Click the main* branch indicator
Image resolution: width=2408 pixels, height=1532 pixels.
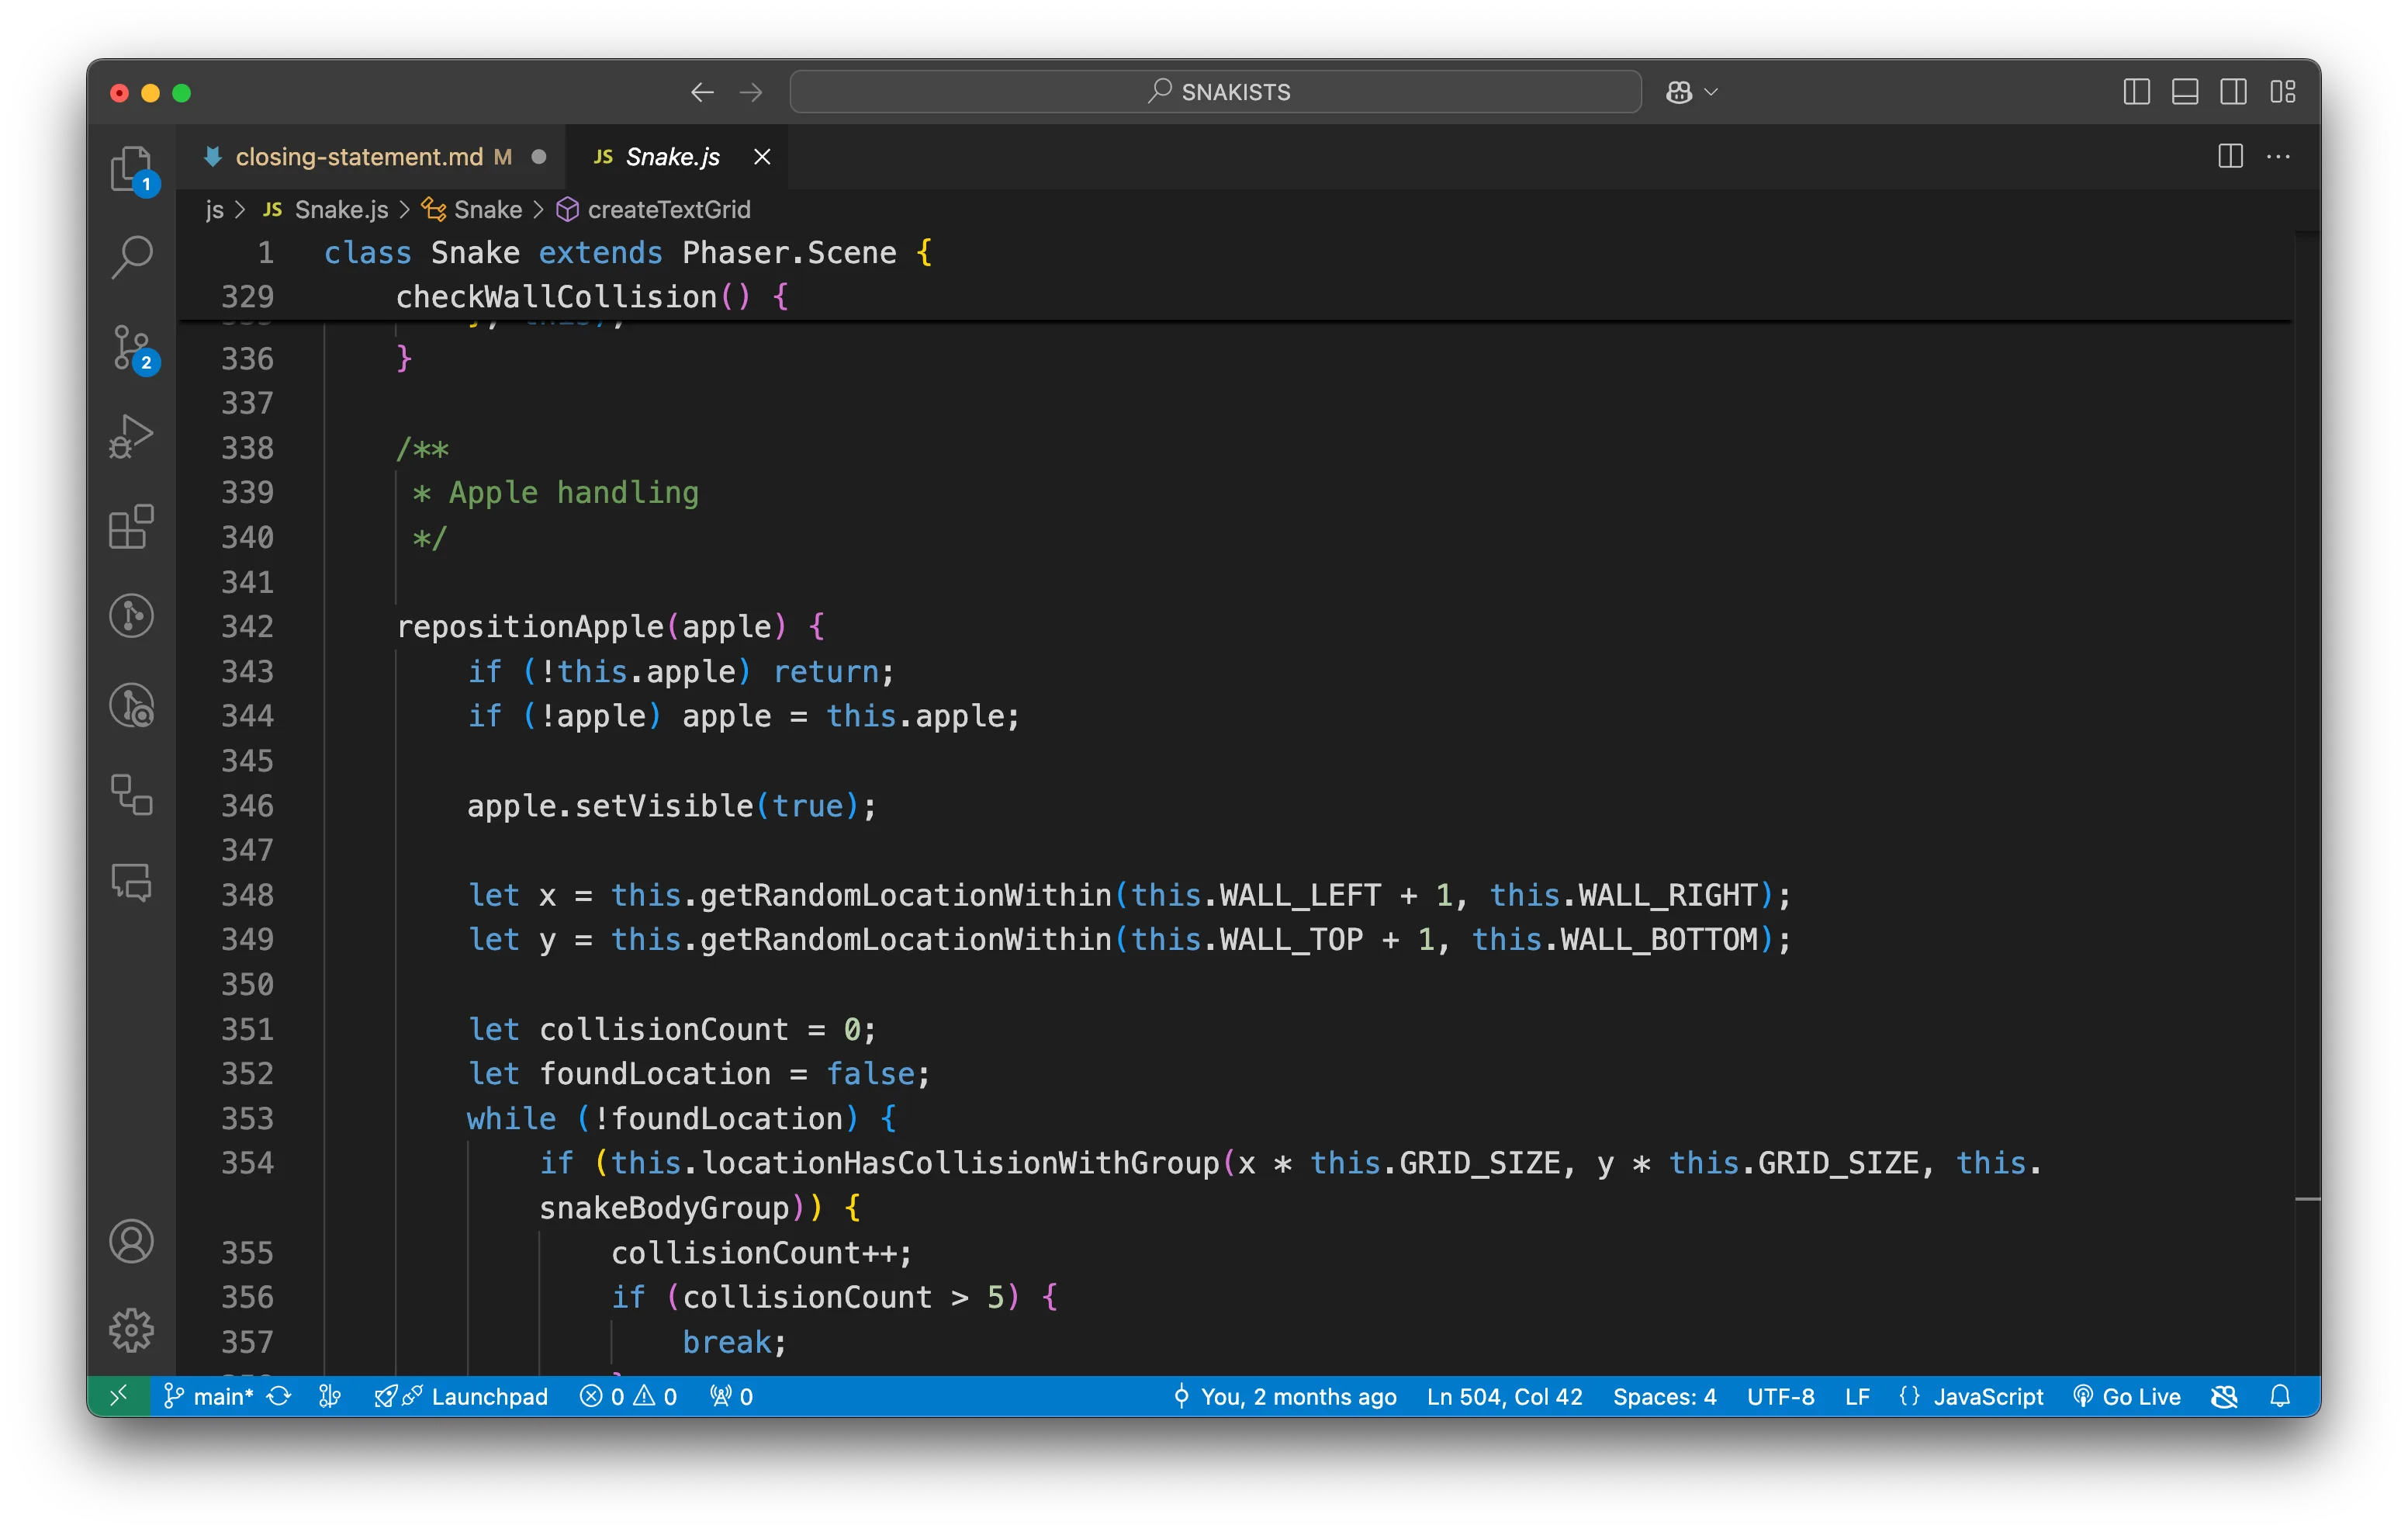pyautogui.click(x=208, y=1396)
